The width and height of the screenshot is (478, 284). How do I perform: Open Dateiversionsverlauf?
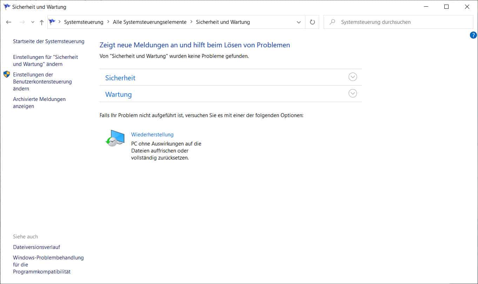pyautogui.click(x=36, y=247)
